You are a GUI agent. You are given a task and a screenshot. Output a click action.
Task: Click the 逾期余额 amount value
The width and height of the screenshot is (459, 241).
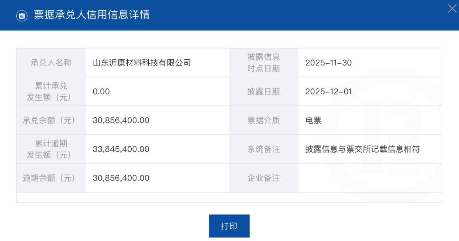pyautogui.click(x=121, y=178)
